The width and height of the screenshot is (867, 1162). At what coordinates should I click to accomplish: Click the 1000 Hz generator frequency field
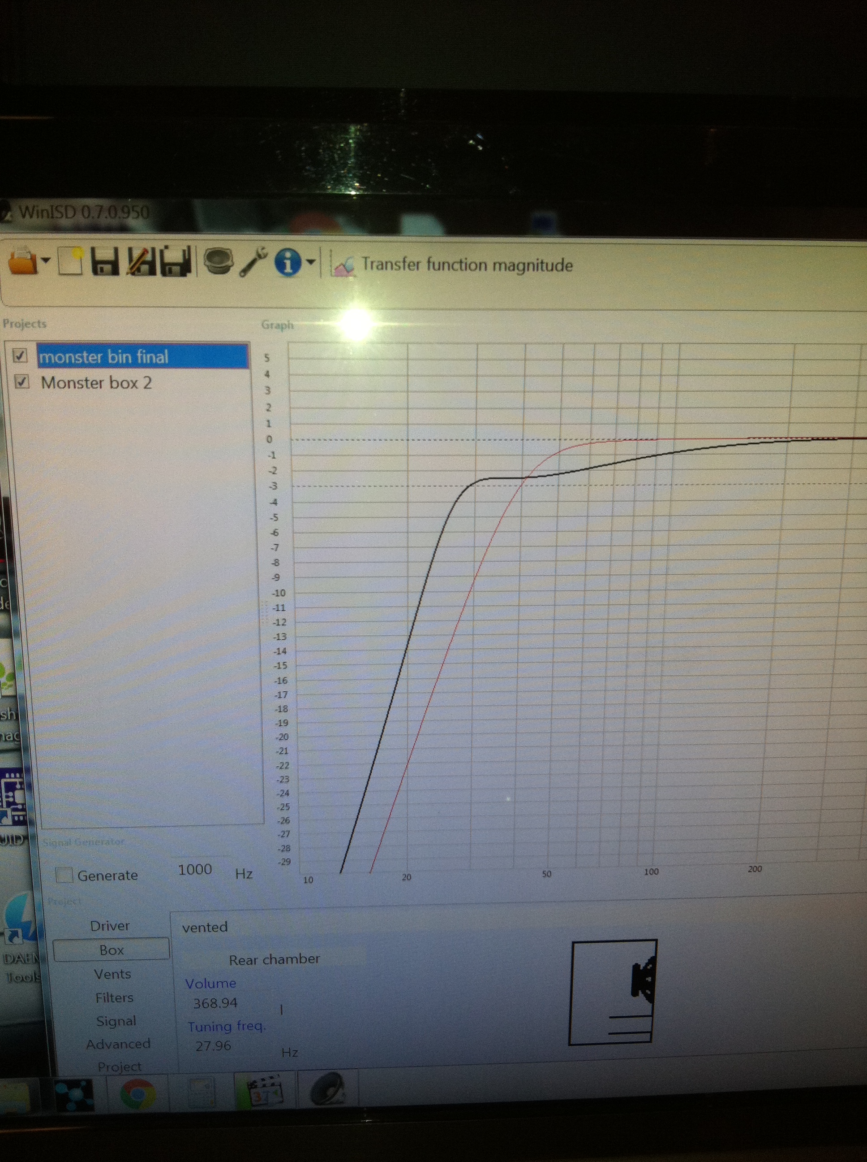[195, 869]
